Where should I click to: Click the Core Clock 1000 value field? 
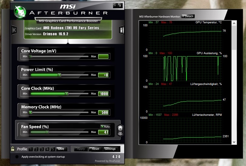click(x=103, y=94)
